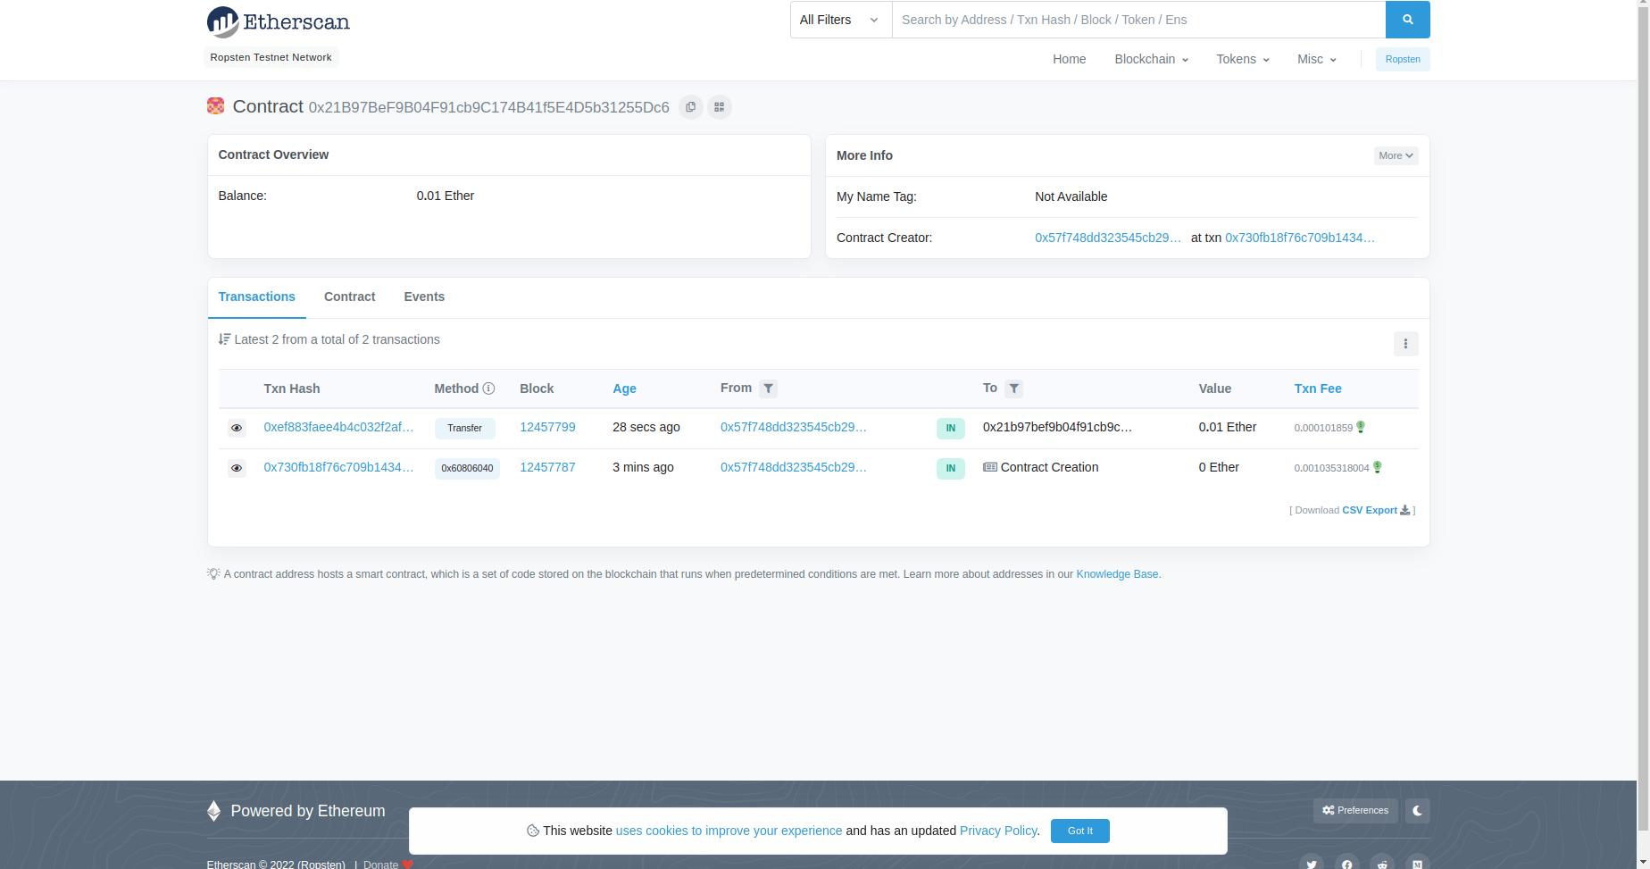The image size is (1650, 869).
Task: Toggle dark mode with the moon icon
Action: pyautogui.click(x=1417, y=811)
